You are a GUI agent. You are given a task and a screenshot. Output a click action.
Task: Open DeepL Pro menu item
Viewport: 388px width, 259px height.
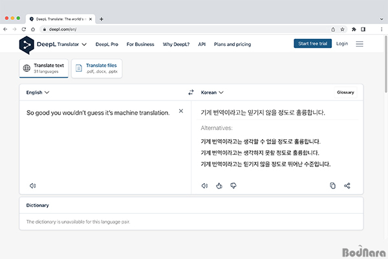pos(107,45)
